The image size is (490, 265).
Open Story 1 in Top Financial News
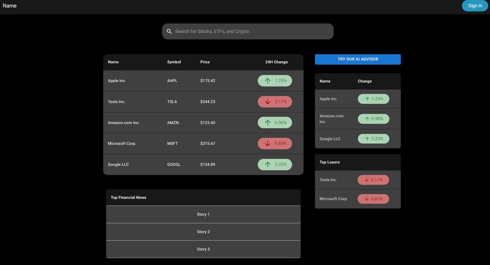click(x=203, y=214)
